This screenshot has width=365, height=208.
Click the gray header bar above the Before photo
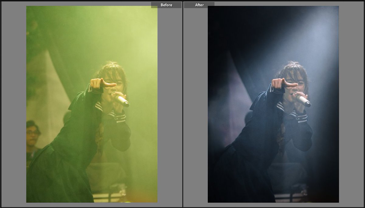91,3
